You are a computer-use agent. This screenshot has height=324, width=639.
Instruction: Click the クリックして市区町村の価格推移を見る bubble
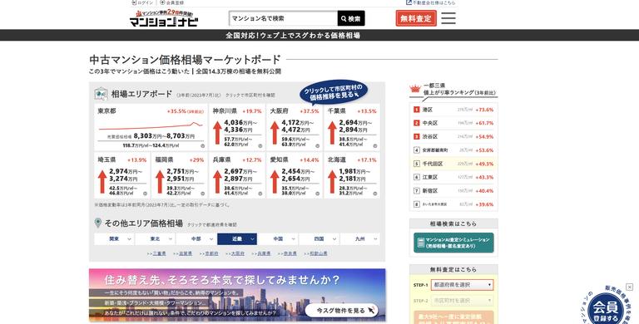click(334, 92)
